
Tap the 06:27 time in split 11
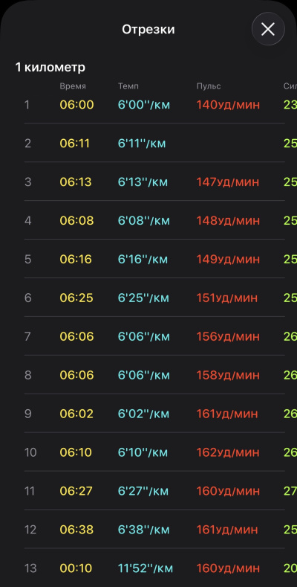pos(76,491)
